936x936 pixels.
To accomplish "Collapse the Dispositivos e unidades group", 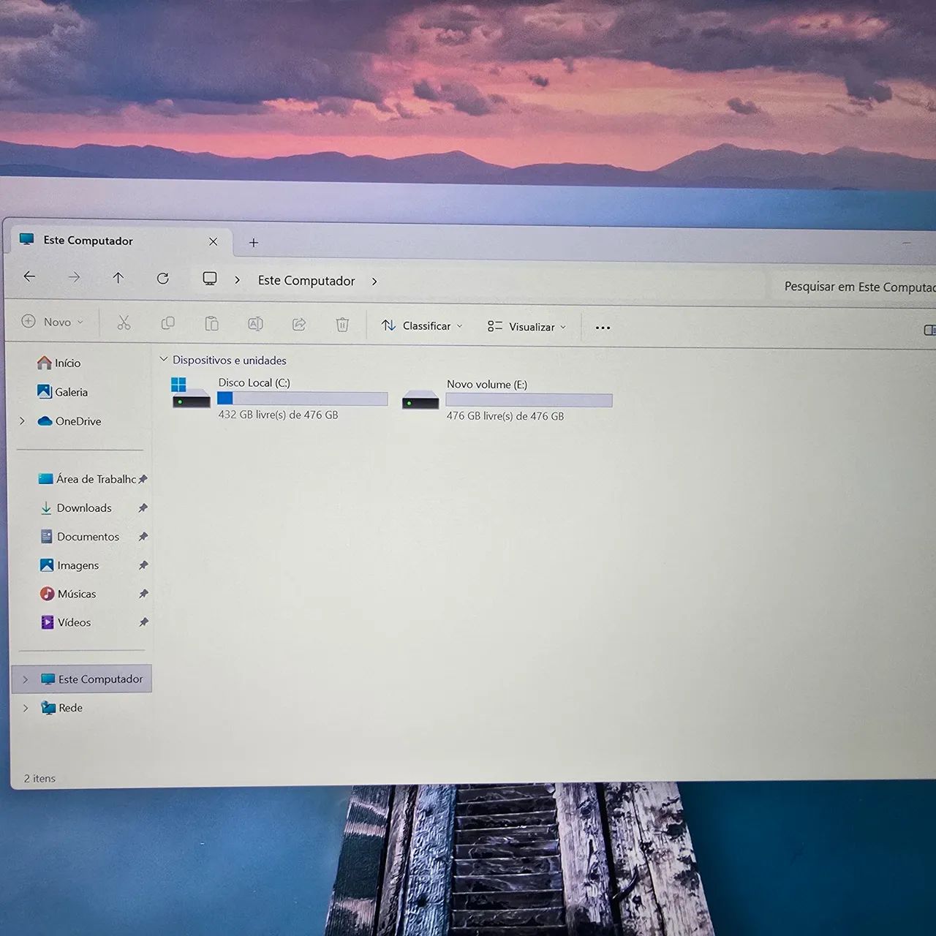I will pyautogui.click(x=164, y=359).
